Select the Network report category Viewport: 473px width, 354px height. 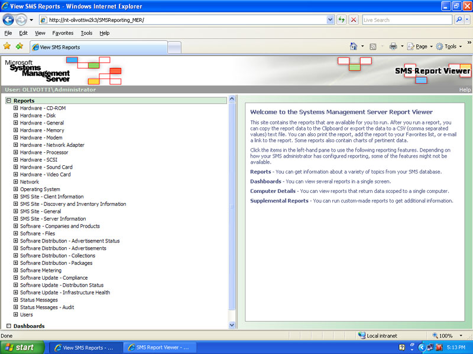(30, 182)
